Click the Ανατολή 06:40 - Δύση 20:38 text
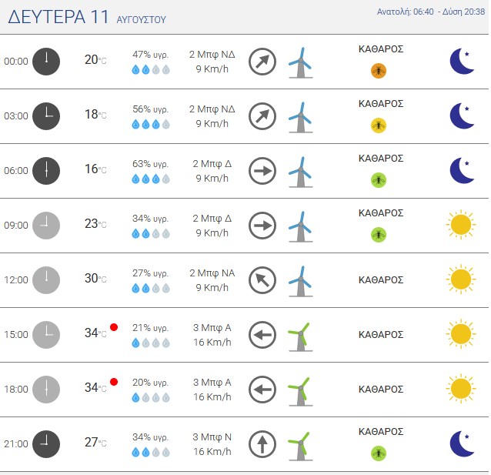 coord(431,12)
